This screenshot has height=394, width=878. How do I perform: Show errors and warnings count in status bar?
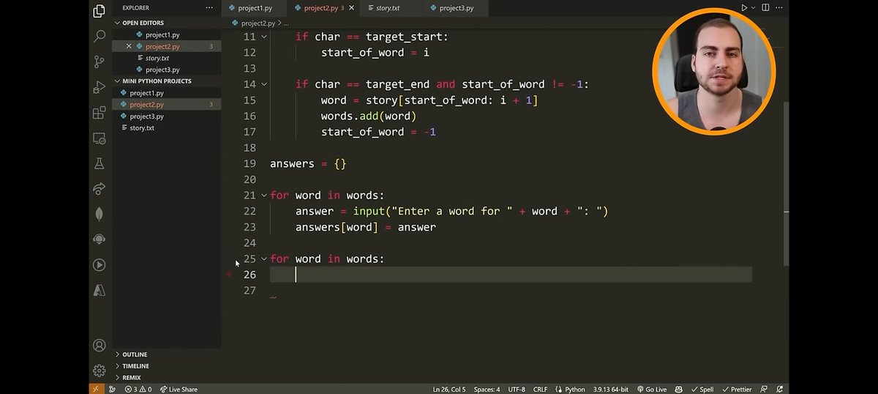pyautogui.click(x=138, y=389)
